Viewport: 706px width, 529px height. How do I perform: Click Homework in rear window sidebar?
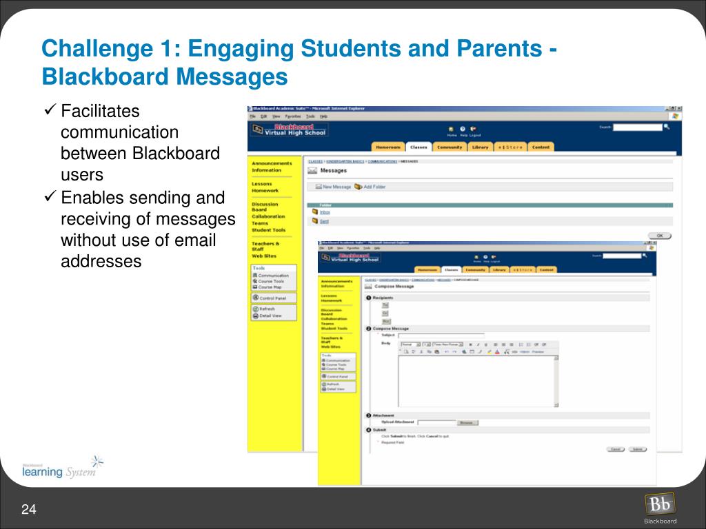(x=265, y=191)
